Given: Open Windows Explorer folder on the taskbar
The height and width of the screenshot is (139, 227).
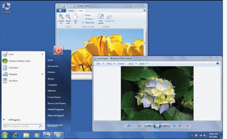Looking at the screenshot, I should [26, 135].
